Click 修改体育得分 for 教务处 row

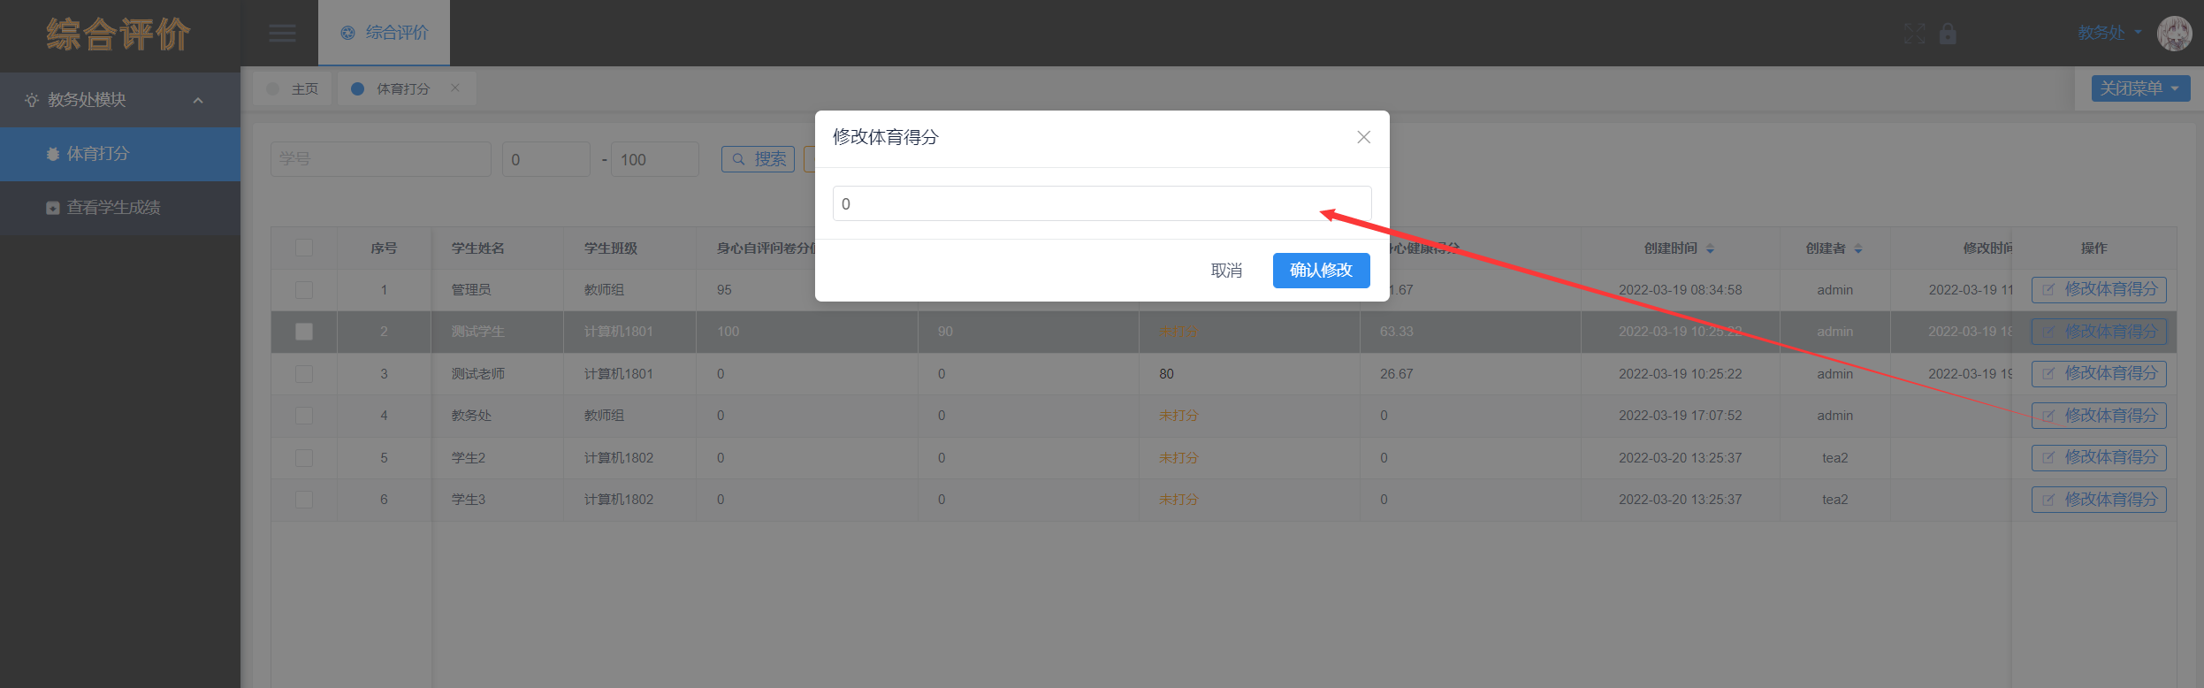click(x=2099, y=416)
